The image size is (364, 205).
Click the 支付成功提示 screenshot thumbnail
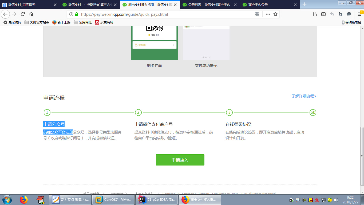(x=206, y=43)
